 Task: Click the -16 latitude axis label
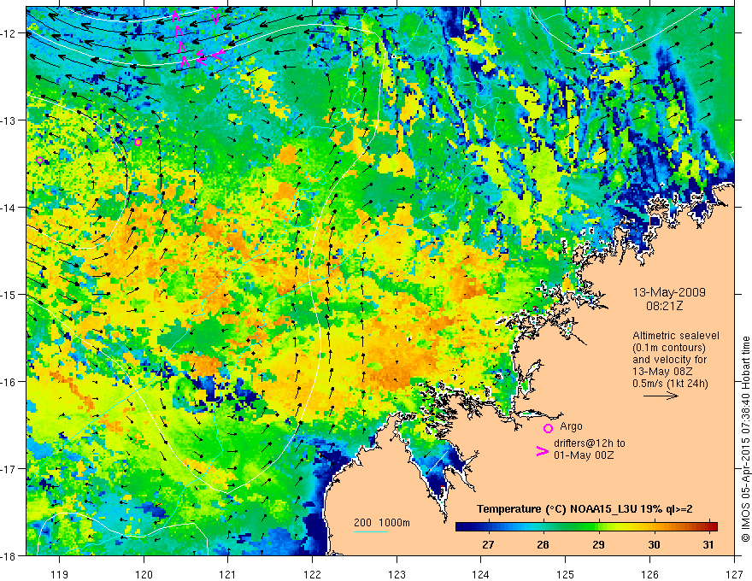(x=9, y=382)
